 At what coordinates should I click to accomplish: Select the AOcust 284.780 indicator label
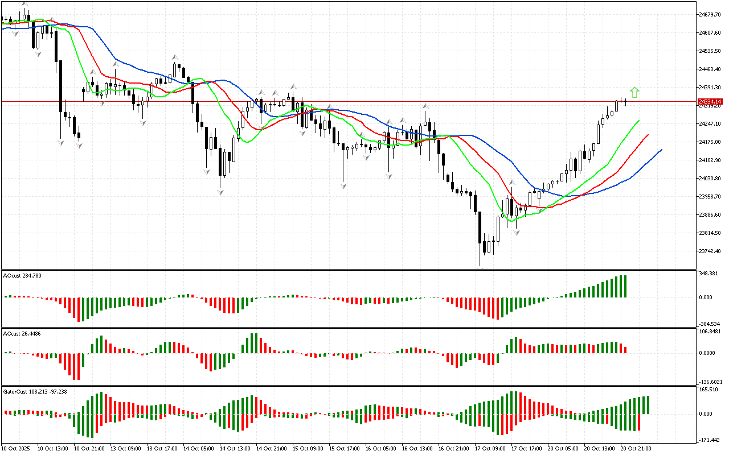(22, 276)
